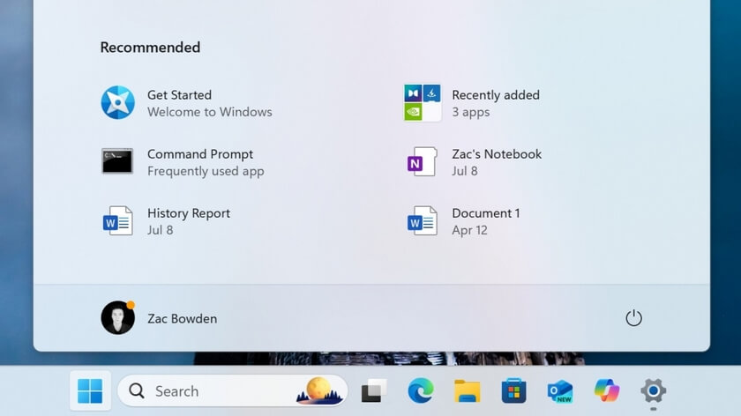
Task: Launch new Outlook from taskbar
Action: 560,390
